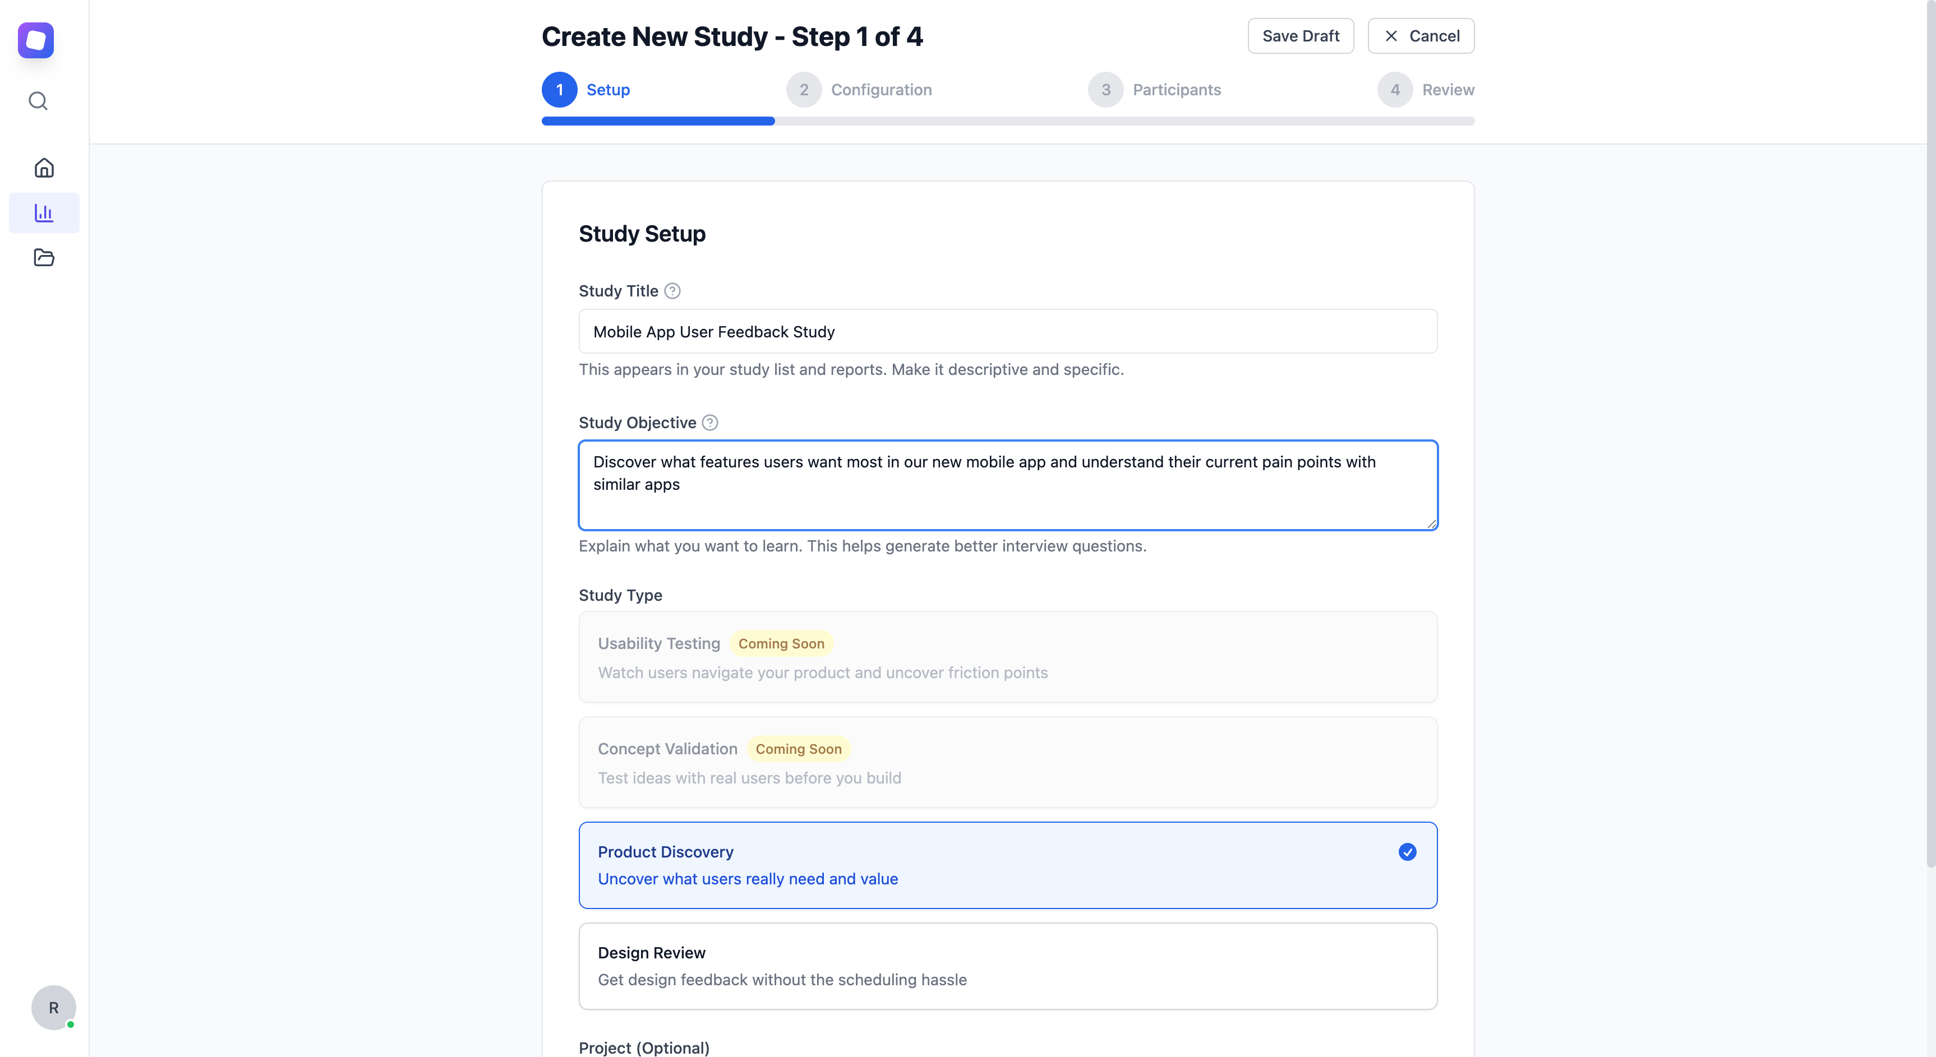Jump to the Participants step
1936x1057 pixels.
pyautogui.click(x=1154, y=90)
